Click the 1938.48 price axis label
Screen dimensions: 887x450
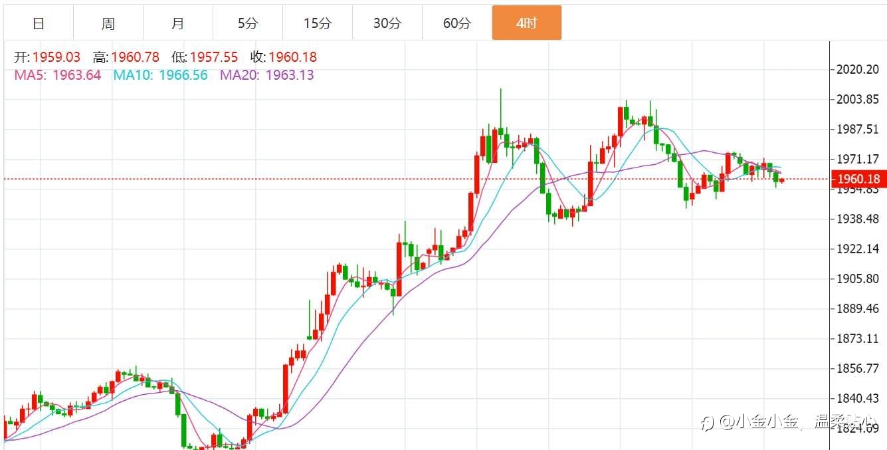858,219
